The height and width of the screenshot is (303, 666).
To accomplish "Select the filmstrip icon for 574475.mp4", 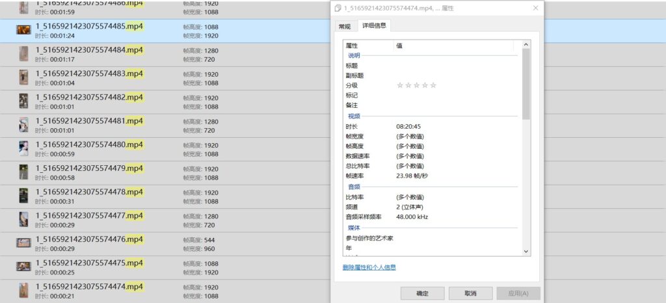I will pyautogui.click(x=23, y=266).
